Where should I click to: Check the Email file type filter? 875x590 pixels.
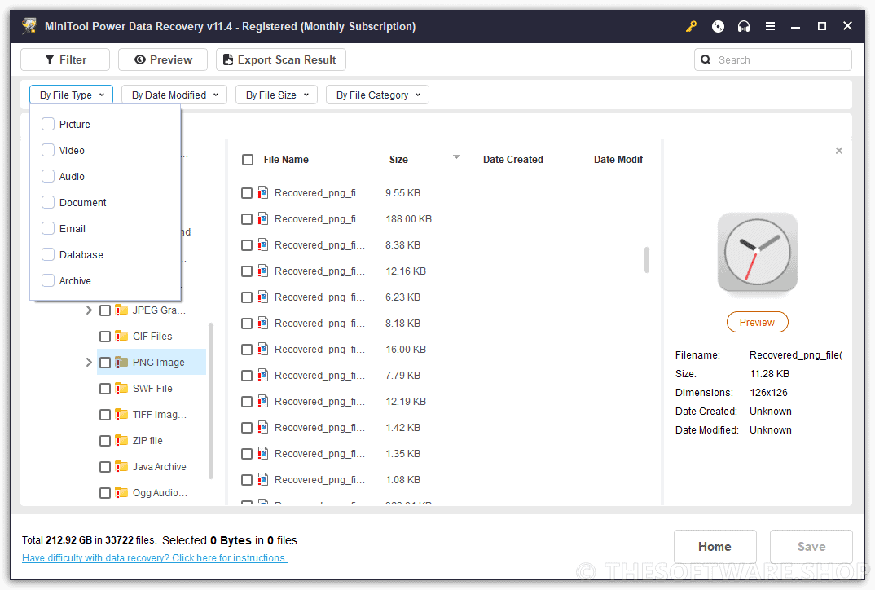click(48, 228)
